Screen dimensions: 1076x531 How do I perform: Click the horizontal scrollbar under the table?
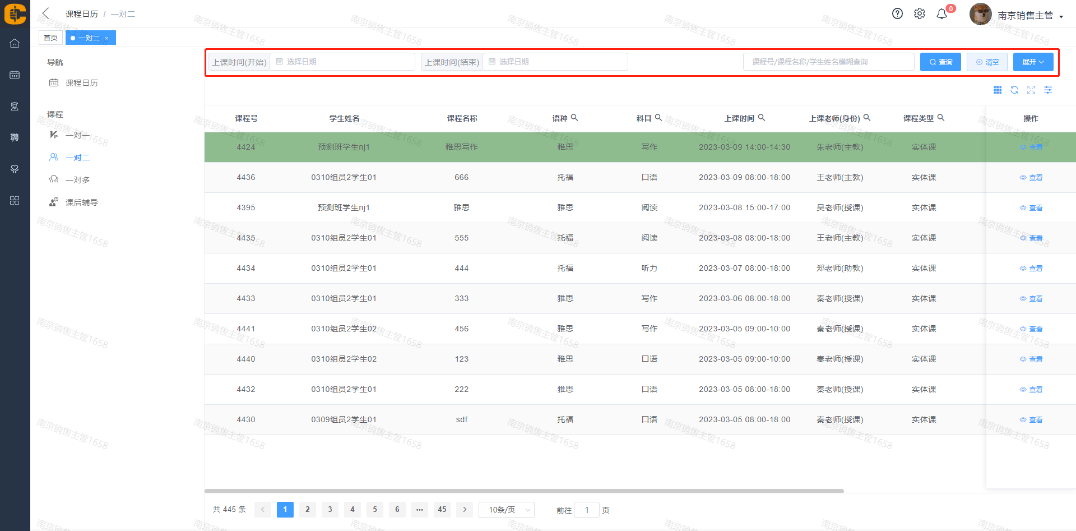coord(524,491)
